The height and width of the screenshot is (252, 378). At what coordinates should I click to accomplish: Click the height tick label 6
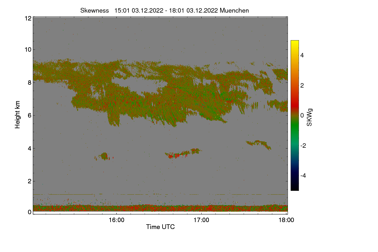(x=30, y=115)
